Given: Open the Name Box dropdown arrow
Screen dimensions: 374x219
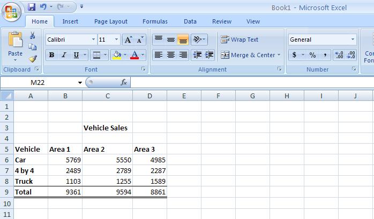Looking at the screenshot, I should pyautogui.click(x=80, y=83).
